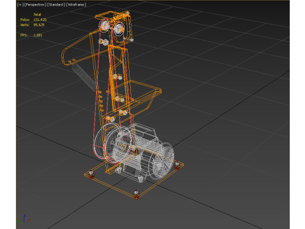Viewport: 305px width, 229px height.
Task: Select the front corner foot bolt of base
Action: (136, 194)
